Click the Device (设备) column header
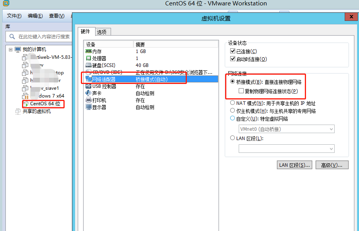The height and width of the screenshot is (231, 359). 109,44
